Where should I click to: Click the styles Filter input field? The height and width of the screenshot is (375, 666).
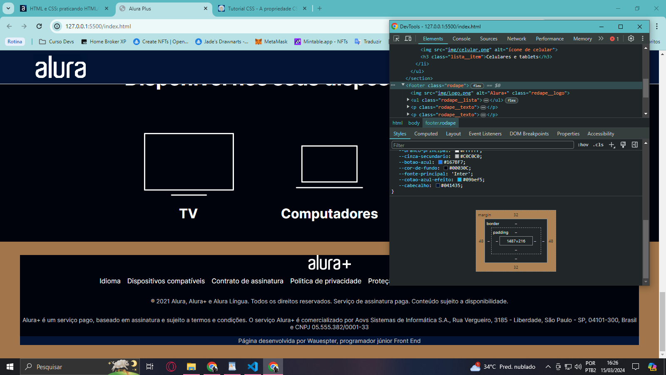[482, 145]
